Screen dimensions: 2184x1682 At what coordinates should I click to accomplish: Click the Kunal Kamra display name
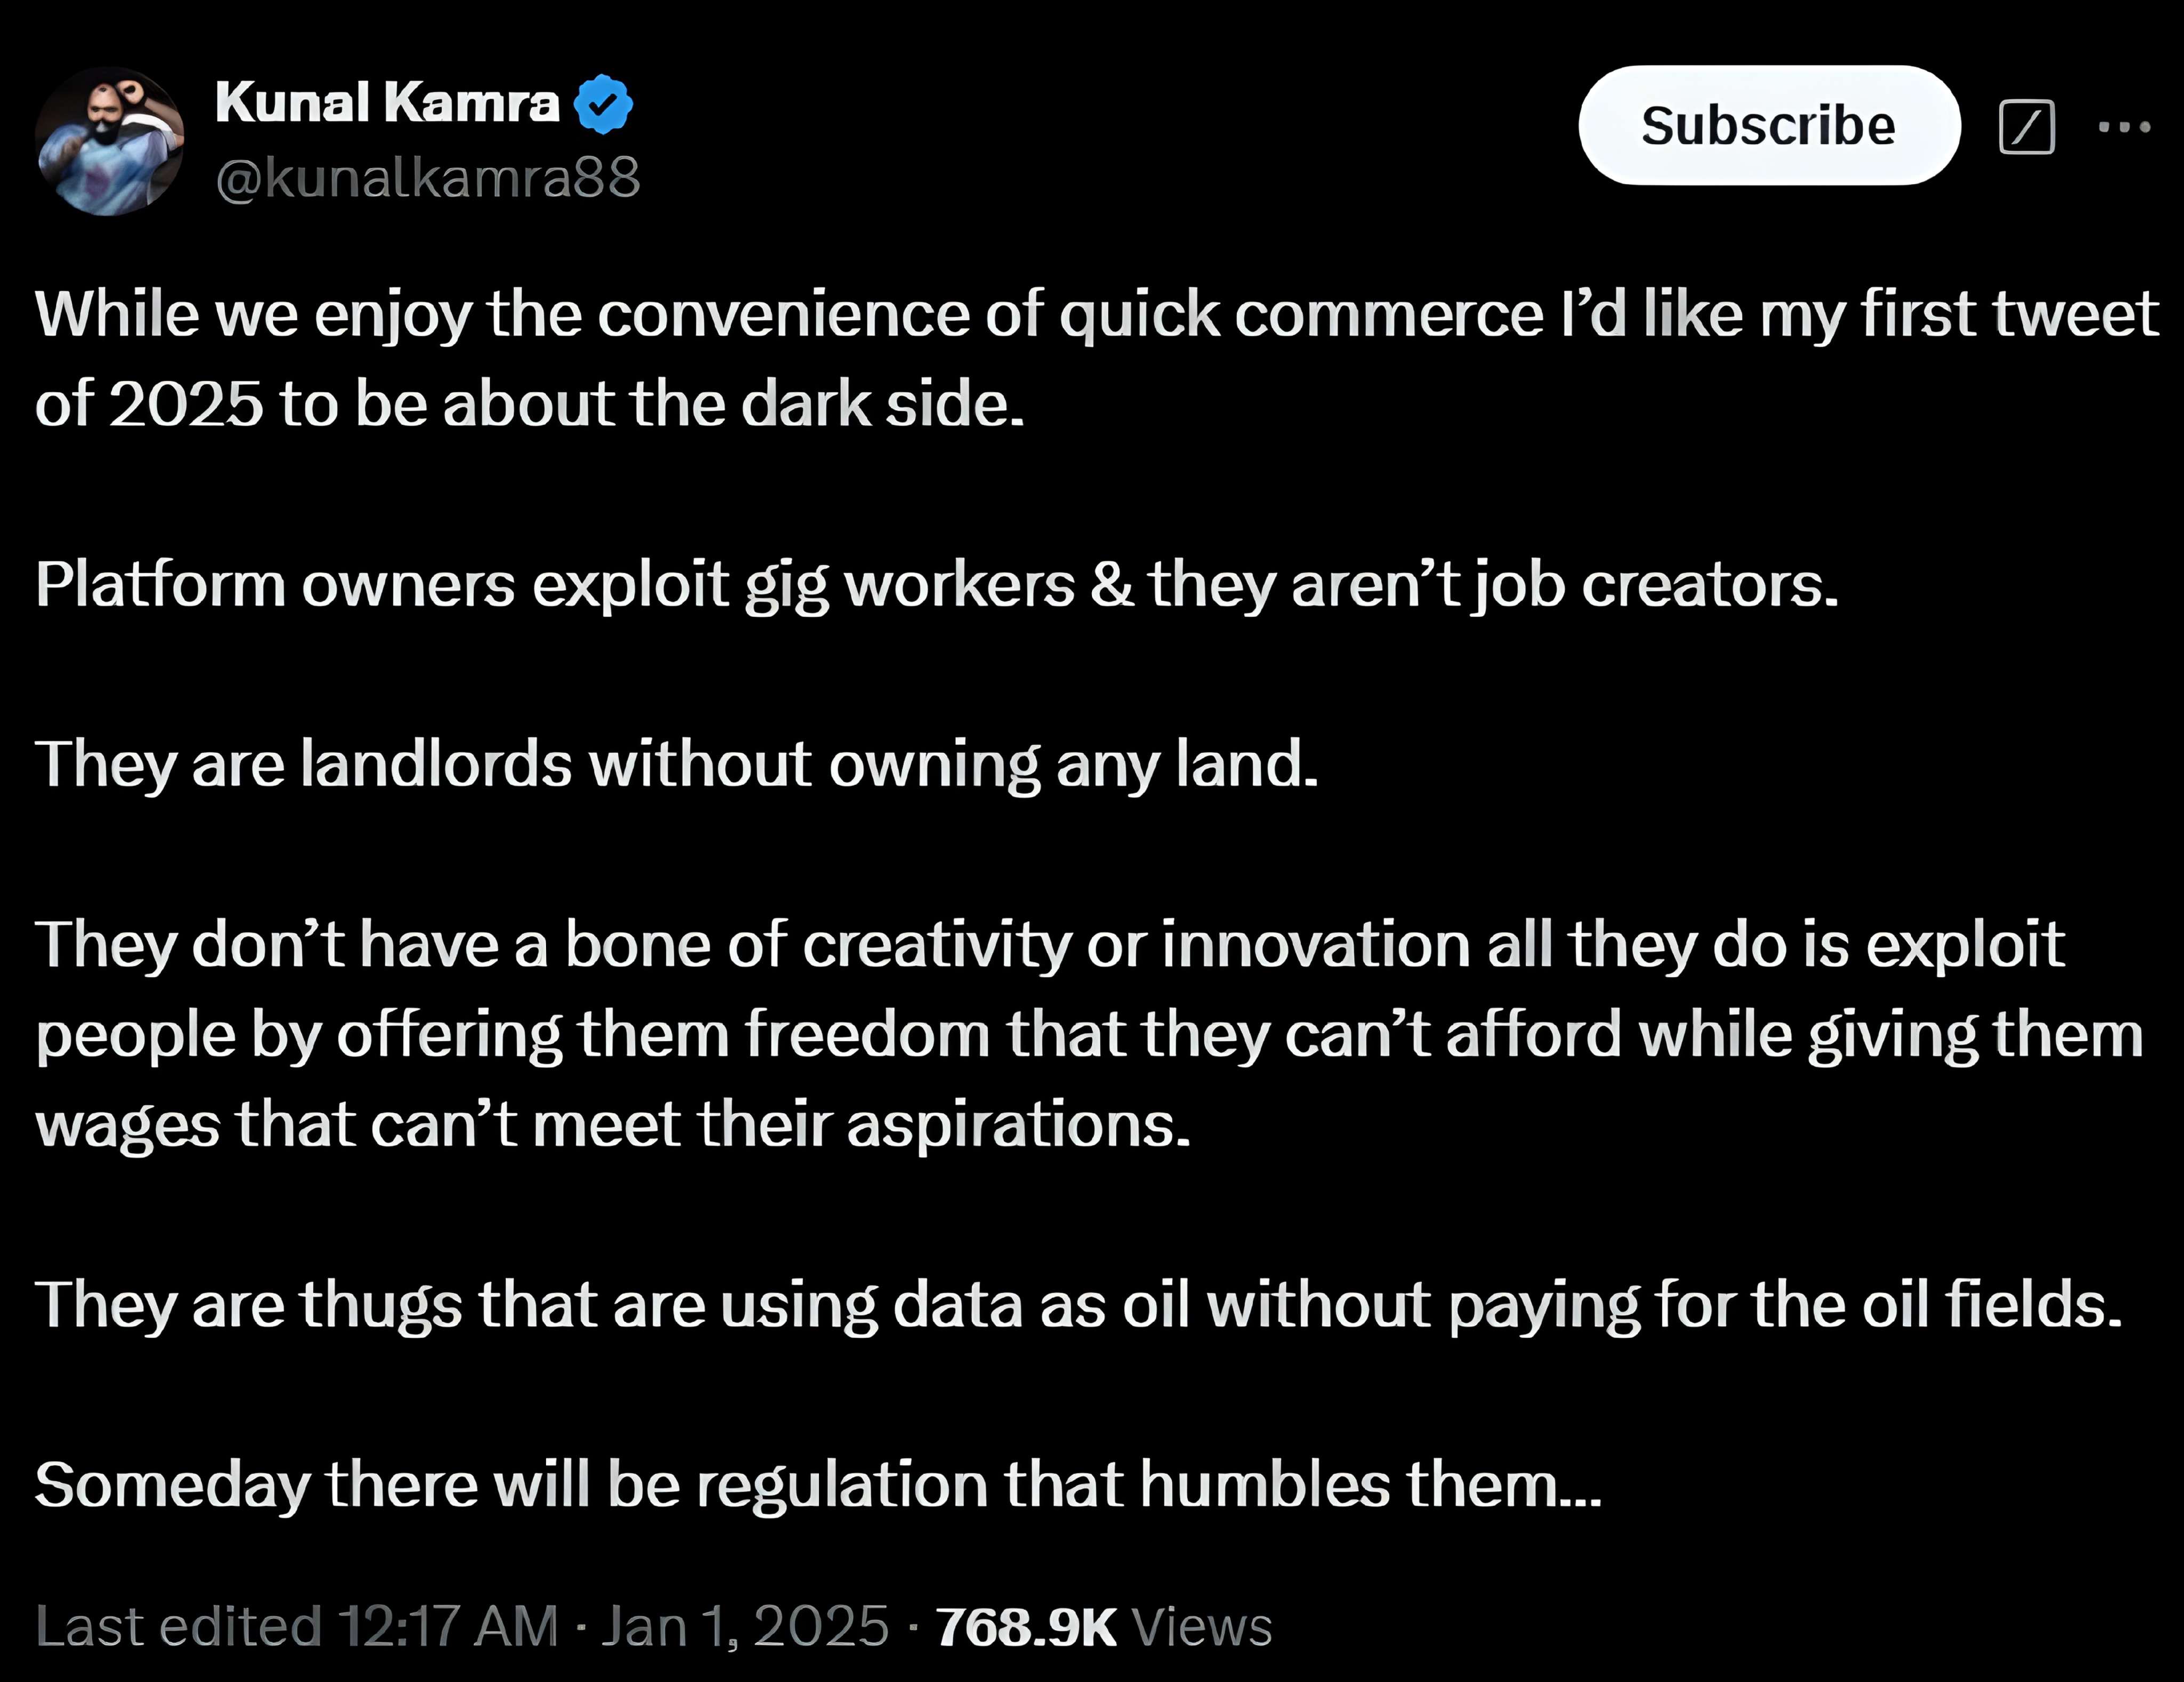pos(387,103)
